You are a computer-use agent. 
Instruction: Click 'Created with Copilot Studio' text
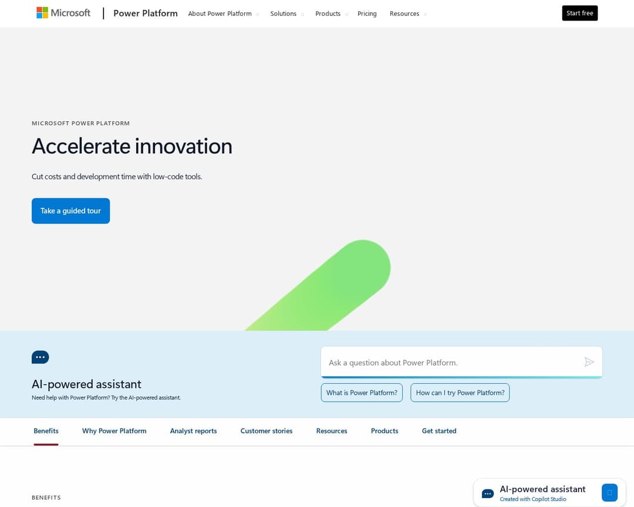tap(533, 499)
